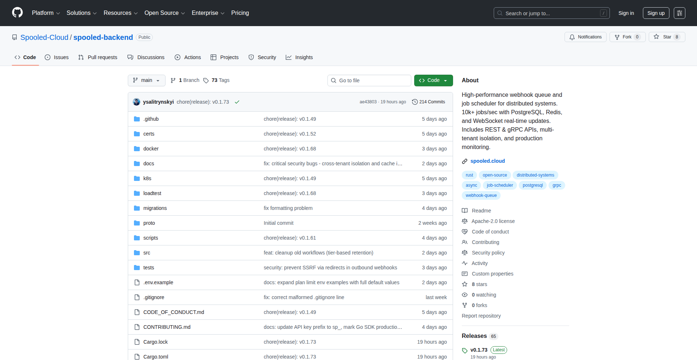Open the spooled.cloud website link
The image size is (697, 360).
[488, 161]
